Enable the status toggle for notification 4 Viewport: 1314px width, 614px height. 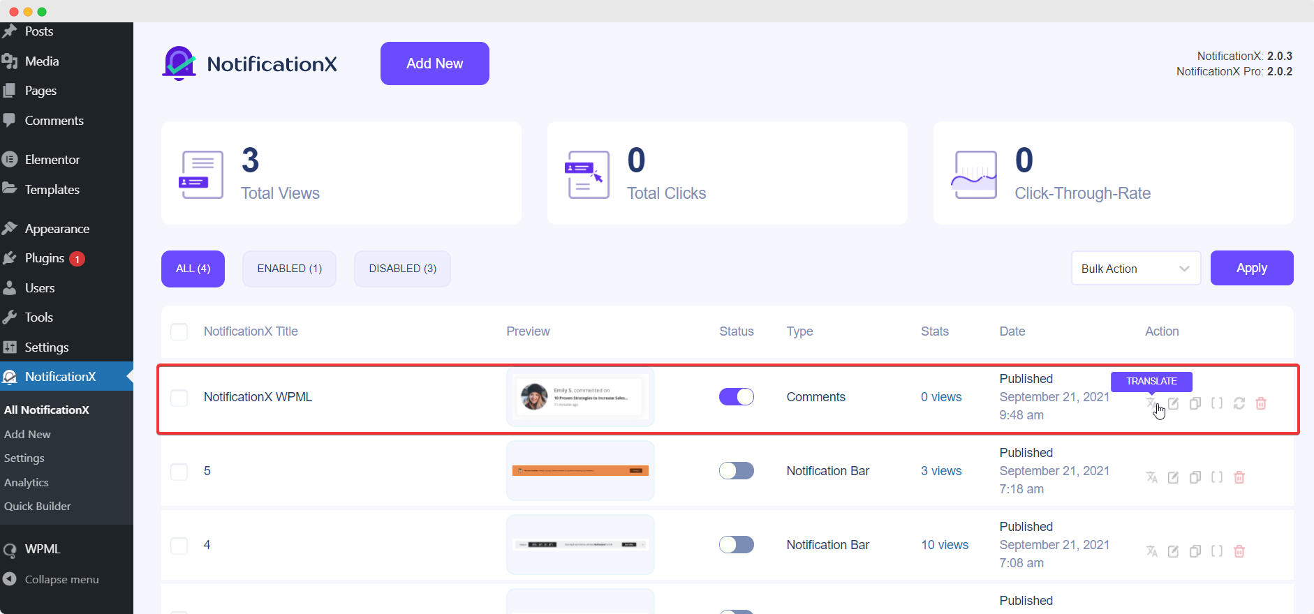click(737, 544)
